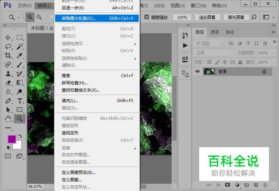Click the 100% zoom button

pos(182,17)
